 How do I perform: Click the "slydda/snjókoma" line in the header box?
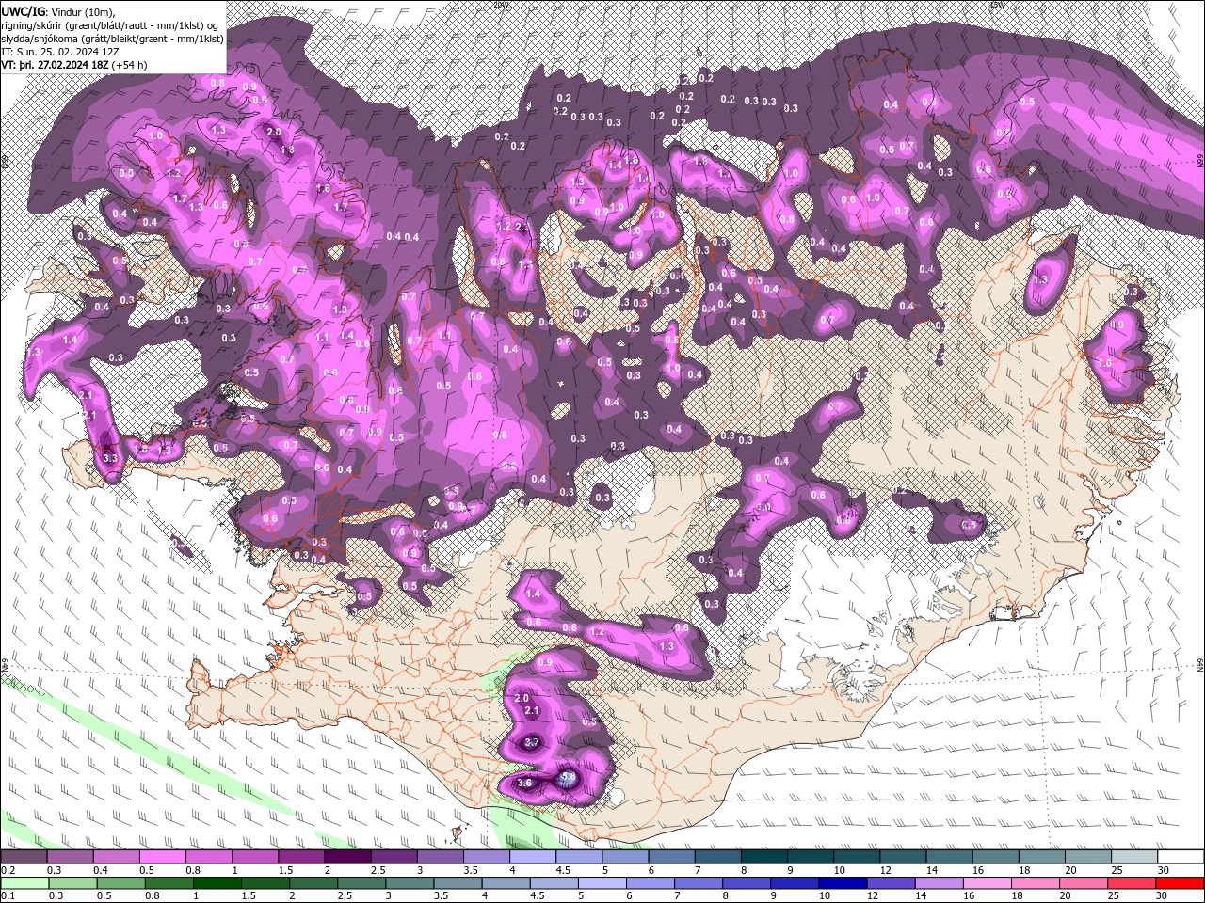[112, 39]
